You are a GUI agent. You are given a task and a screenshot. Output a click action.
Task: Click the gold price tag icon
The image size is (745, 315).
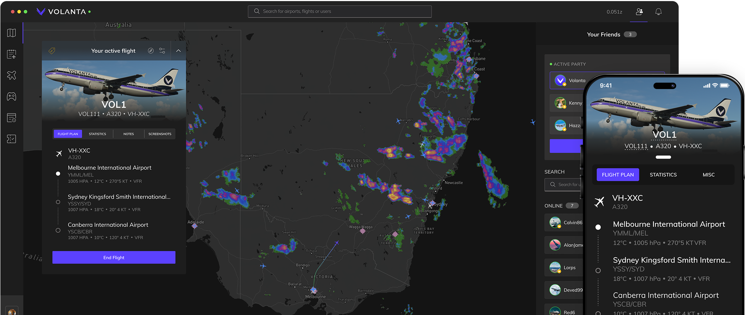pyautogui.click(x=52, y=51)
